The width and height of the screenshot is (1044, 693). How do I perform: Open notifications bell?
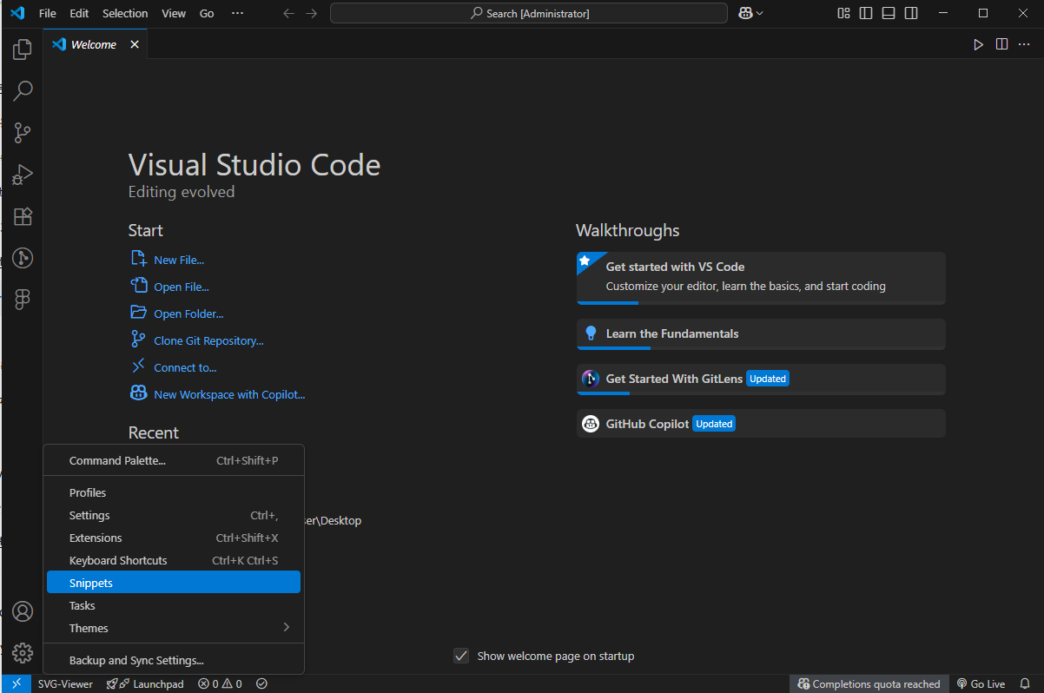point(1025,683)
